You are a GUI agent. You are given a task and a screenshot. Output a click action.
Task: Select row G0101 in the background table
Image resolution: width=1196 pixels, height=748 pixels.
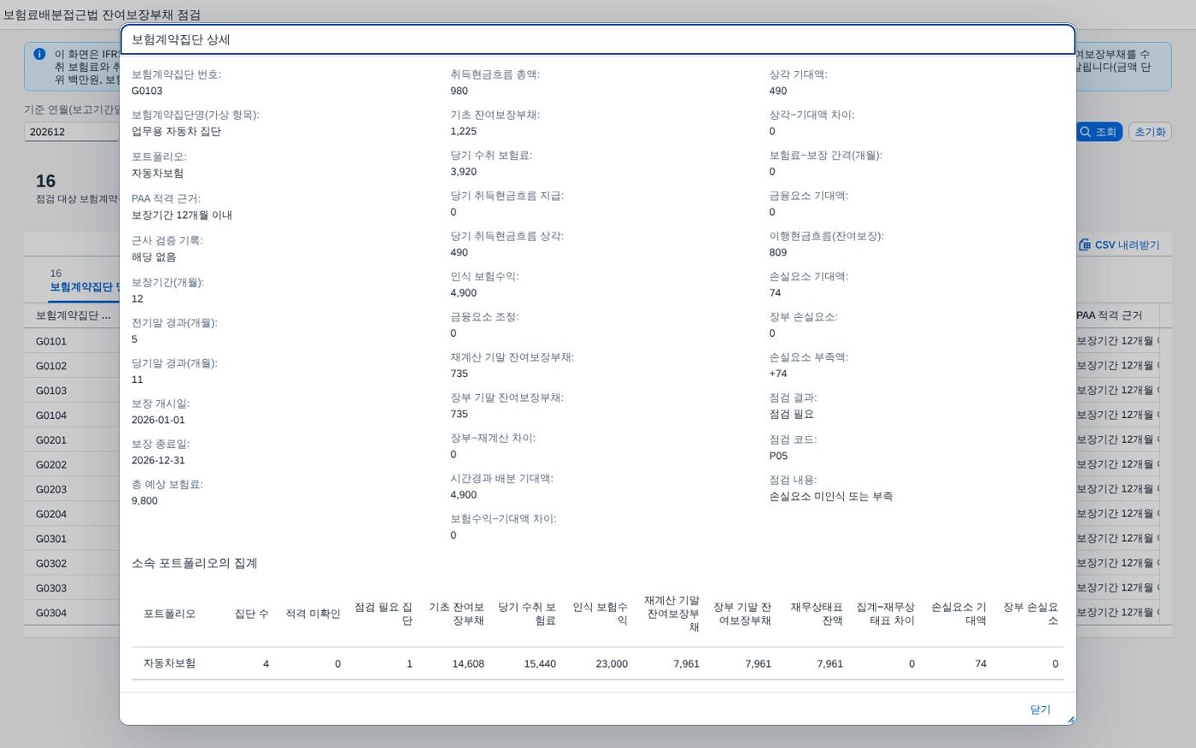[72, 341]
